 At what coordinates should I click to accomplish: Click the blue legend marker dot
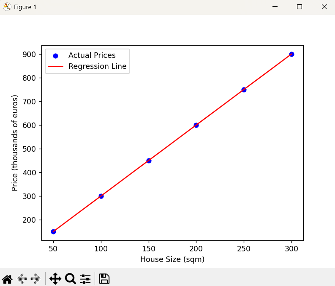[x=56, y=55]
